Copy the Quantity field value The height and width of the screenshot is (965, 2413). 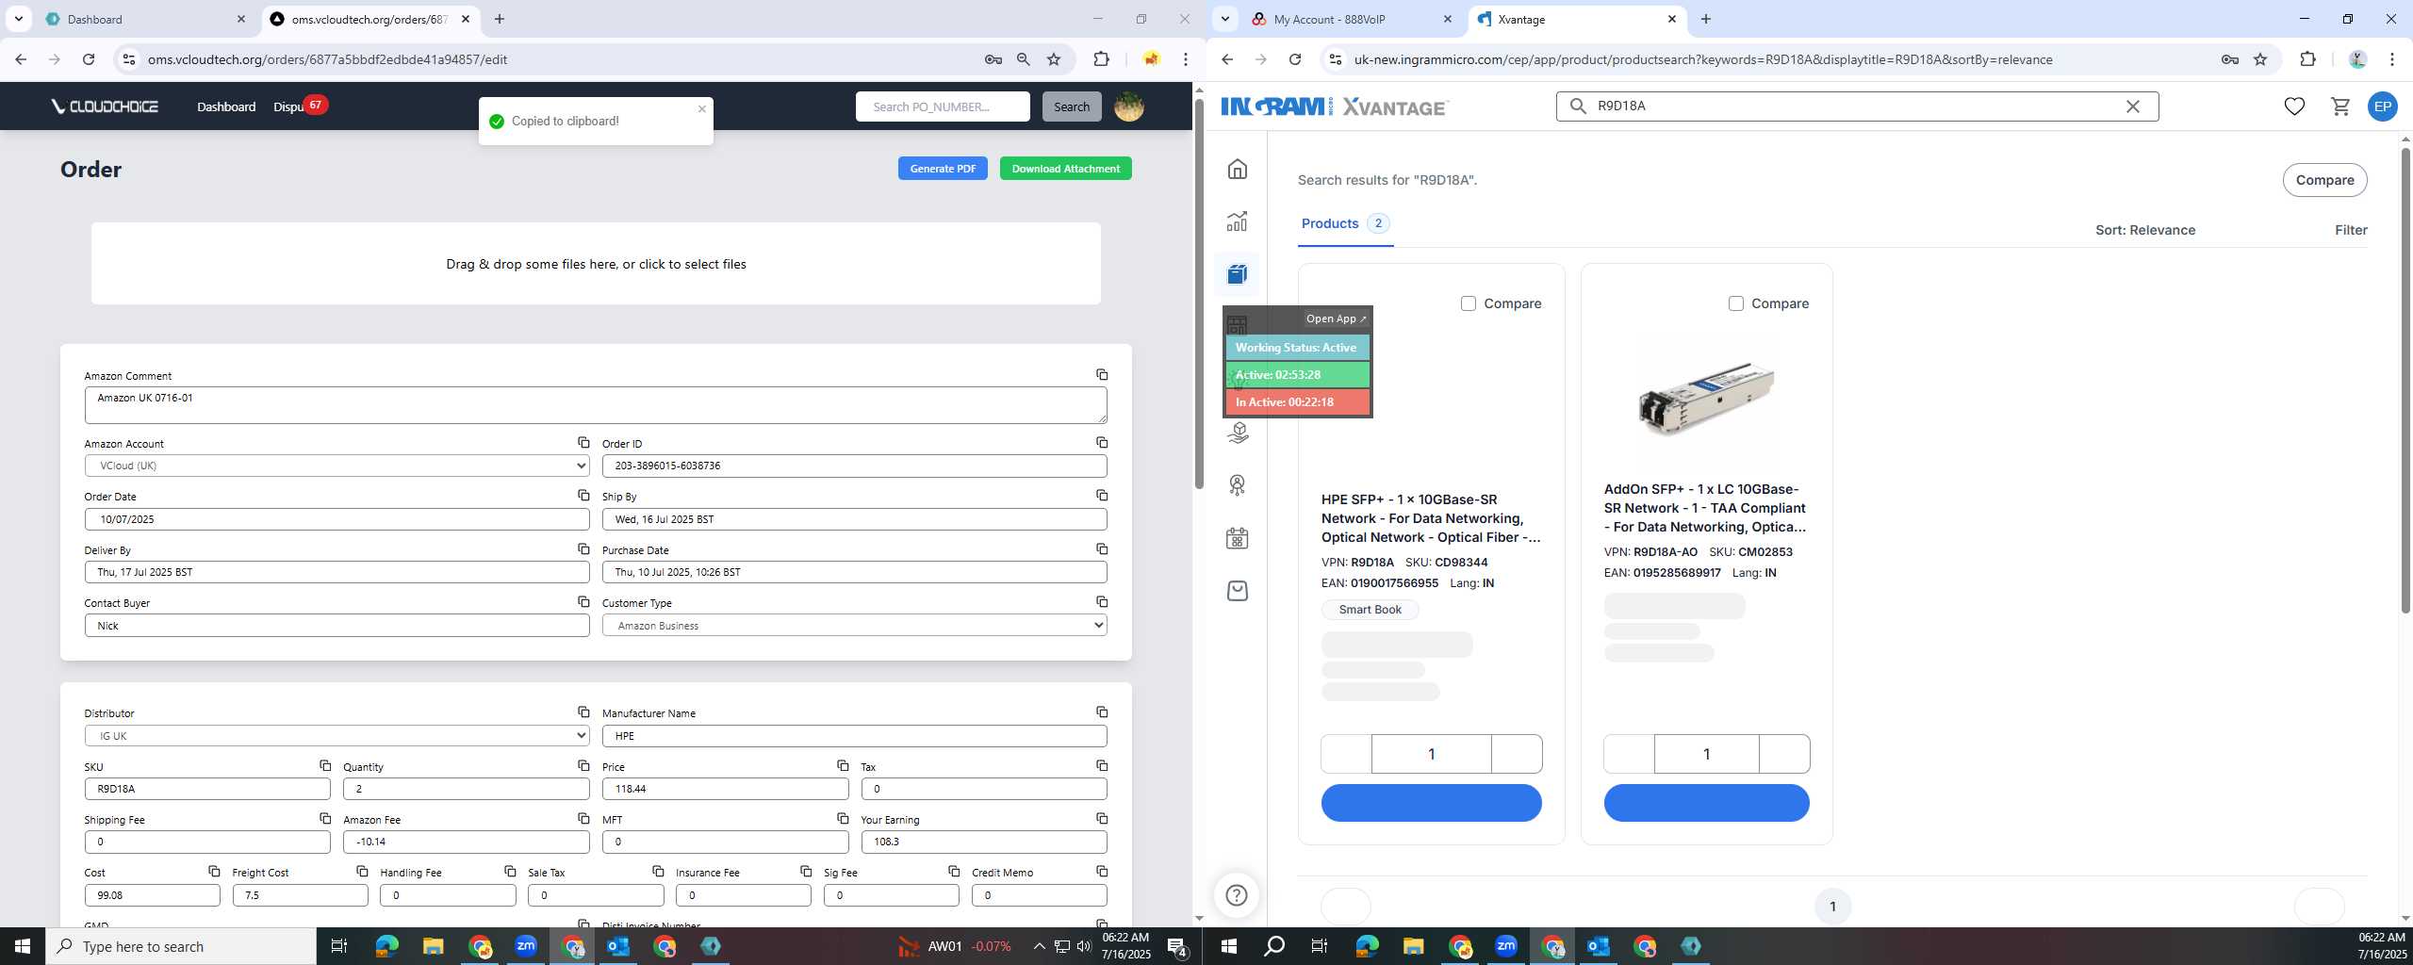click(x=583, y=766)
